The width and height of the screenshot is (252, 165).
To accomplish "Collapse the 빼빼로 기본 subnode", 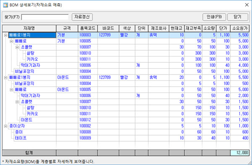I will coord(11,41).
